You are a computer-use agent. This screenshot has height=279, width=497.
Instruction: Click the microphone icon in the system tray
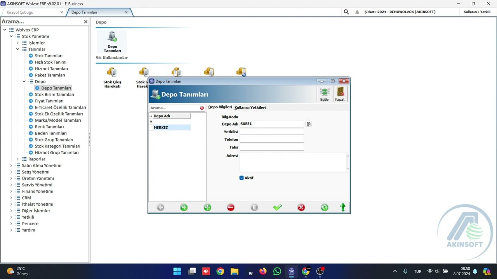(405, 271)
